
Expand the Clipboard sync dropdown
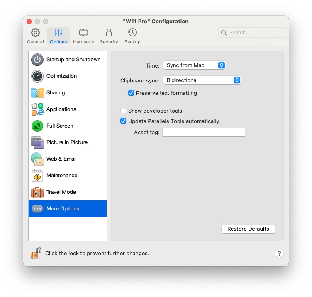202,80
